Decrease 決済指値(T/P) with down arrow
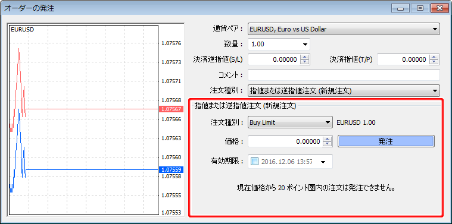The width and height of the screenshot is (452, 224). coord(434,62)
